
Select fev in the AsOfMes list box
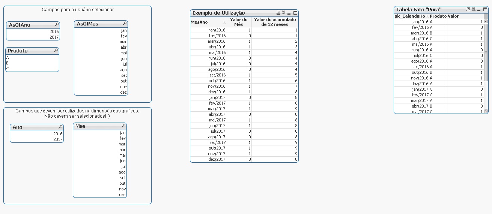tap(101, 36)
